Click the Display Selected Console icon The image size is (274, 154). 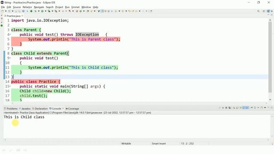tap(255, 108)
